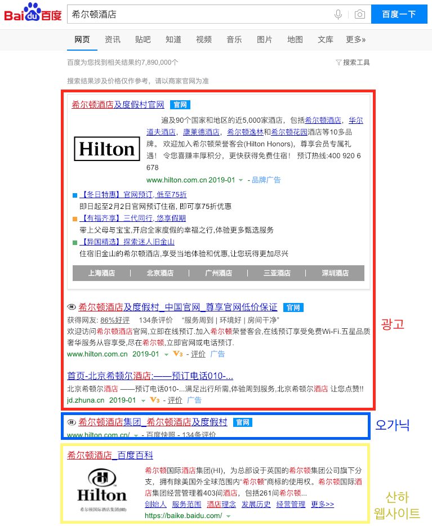The width and height of the screenshot is (432, 526).
Task: Click the Hilton icon before the 中国官网 result
Action: 72,307
